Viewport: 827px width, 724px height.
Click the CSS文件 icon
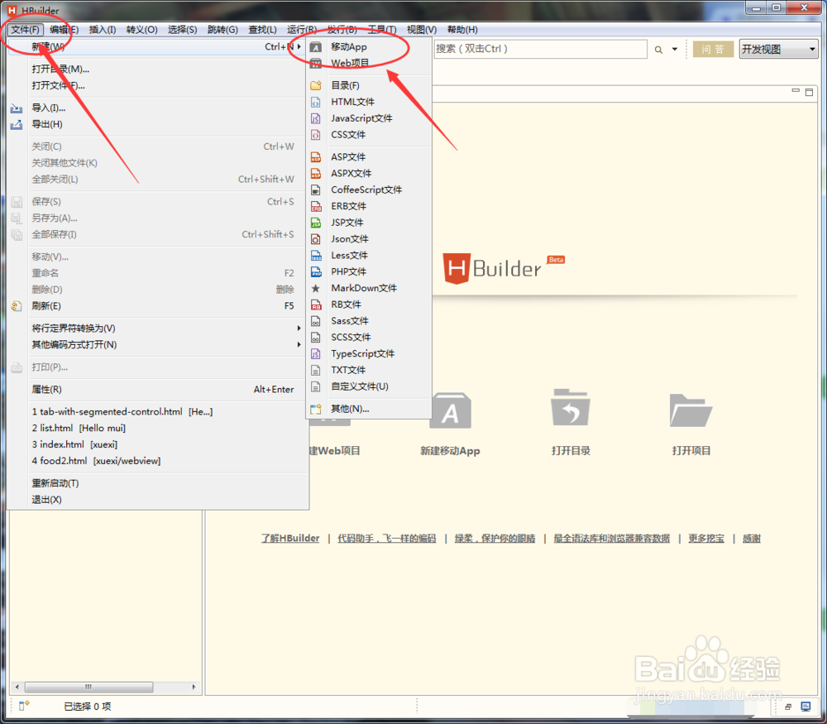coord(315,135)
